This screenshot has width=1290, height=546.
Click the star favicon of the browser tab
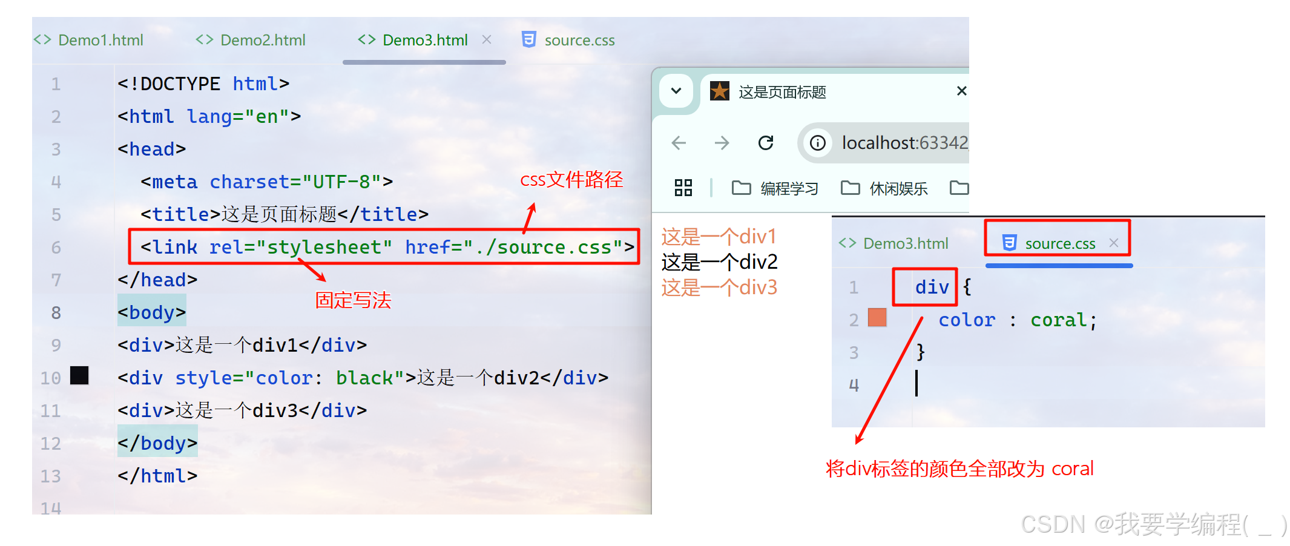click(719, 91)
